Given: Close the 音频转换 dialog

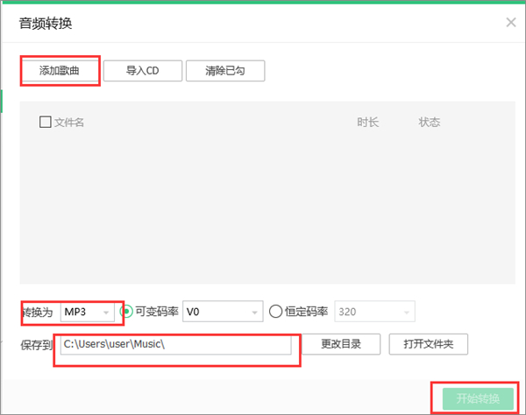Looking at the screenshot, I should (x=511, y=23).
